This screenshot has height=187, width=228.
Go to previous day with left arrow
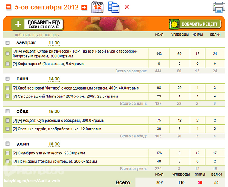(7, 7)
